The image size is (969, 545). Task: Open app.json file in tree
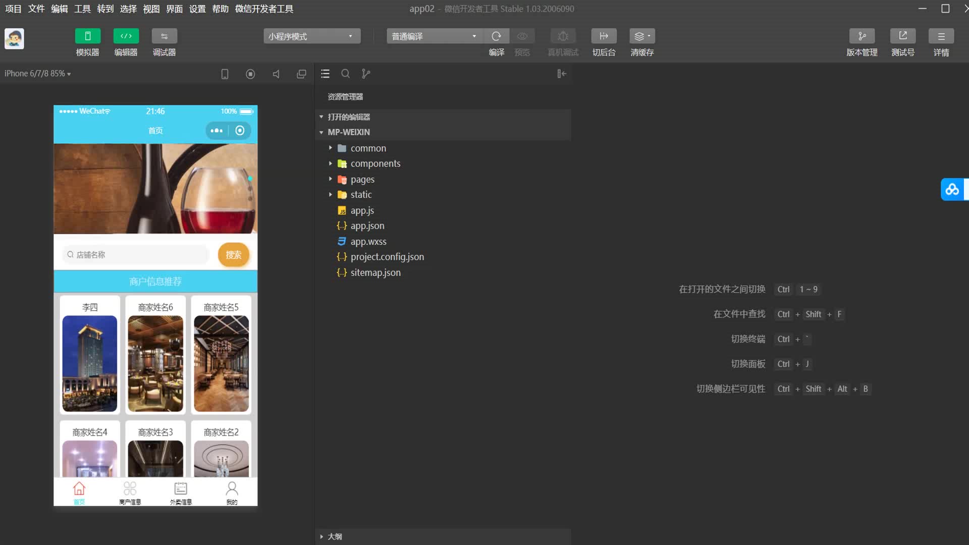pos(367,226)
